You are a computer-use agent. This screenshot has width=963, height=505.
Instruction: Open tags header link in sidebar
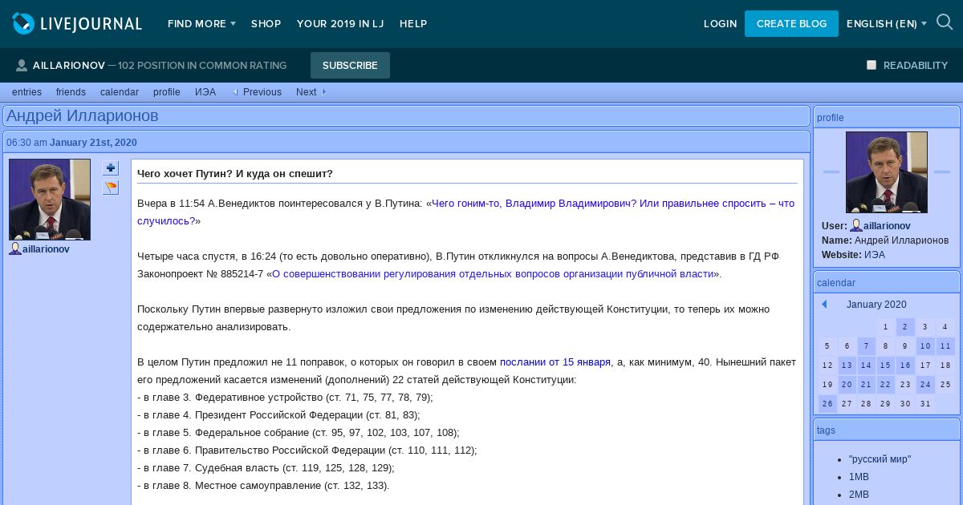pyautogui.click(x=826, y=430)
